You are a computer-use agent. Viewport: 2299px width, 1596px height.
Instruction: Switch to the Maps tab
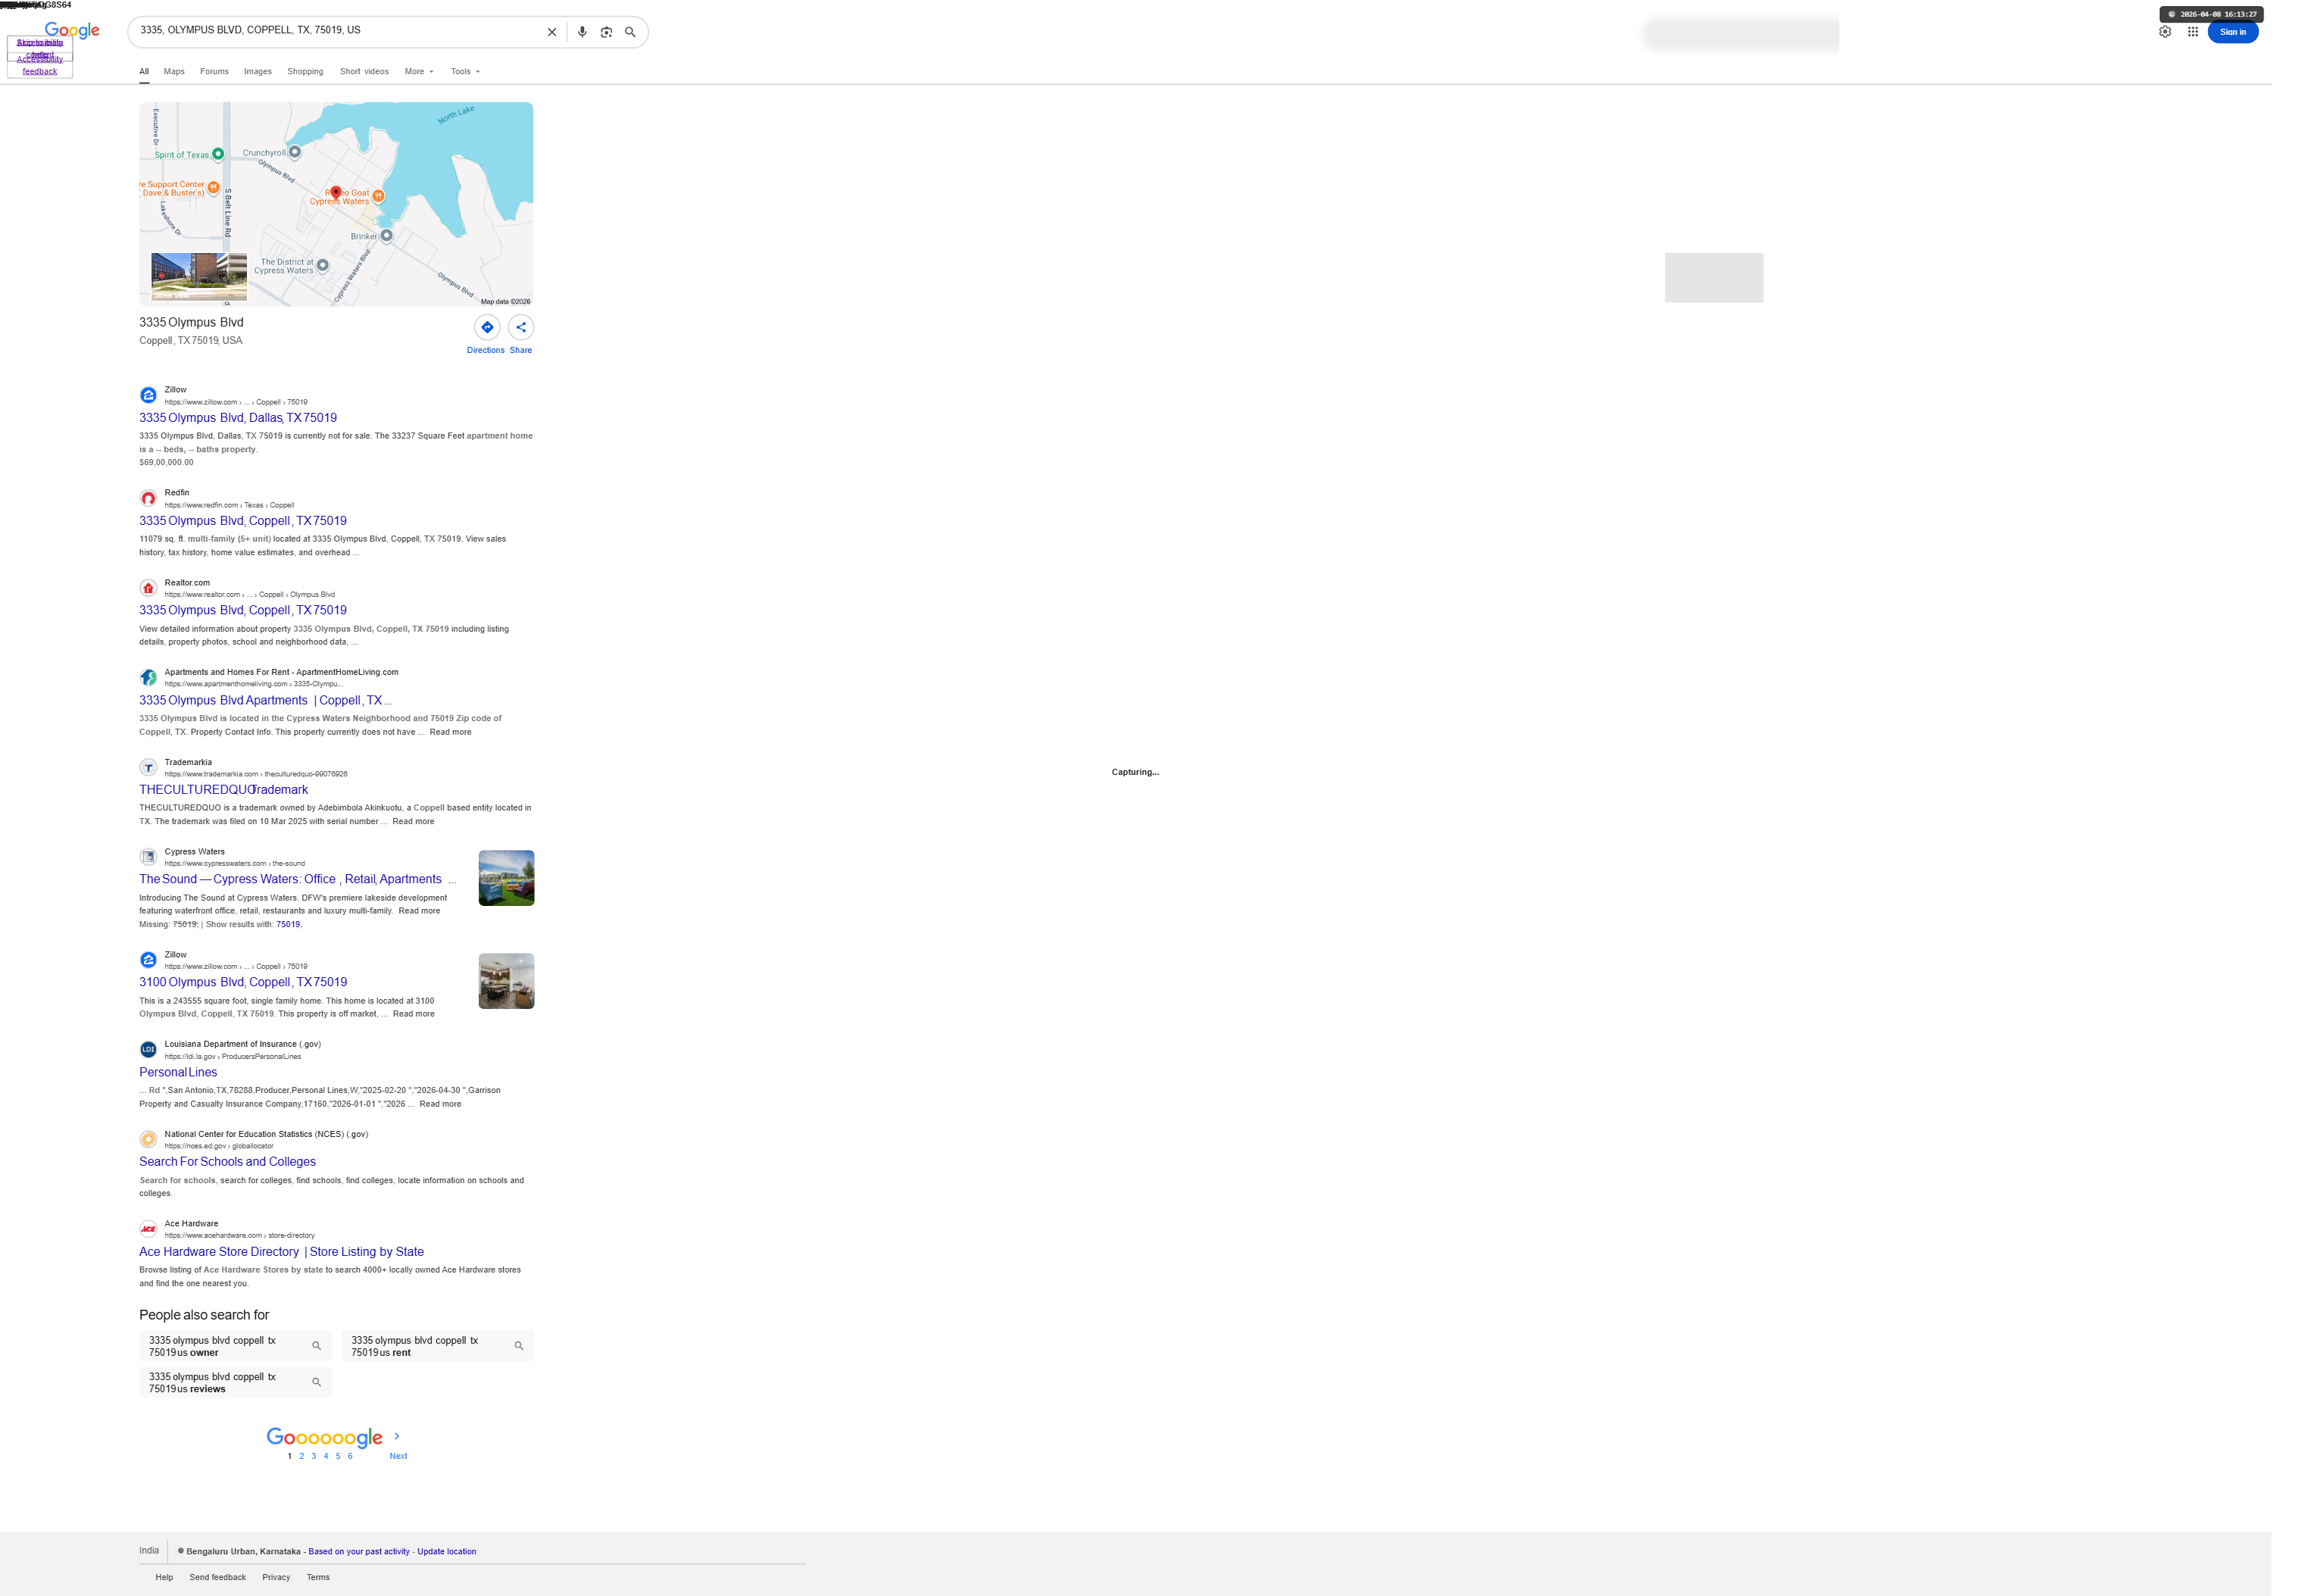174,72
